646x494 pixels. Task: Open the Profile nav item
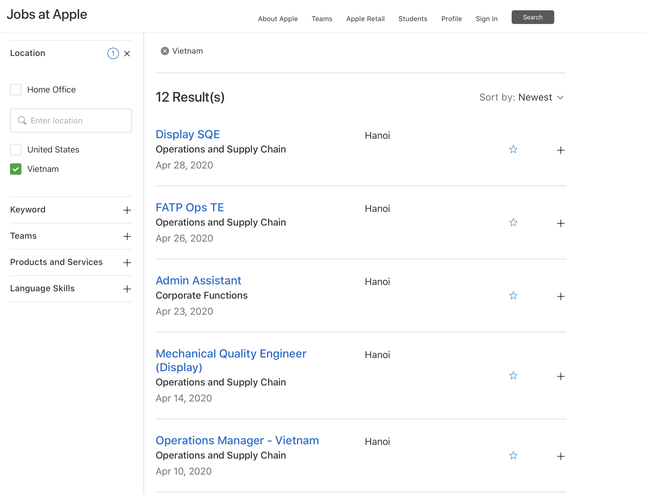[451, 19]
